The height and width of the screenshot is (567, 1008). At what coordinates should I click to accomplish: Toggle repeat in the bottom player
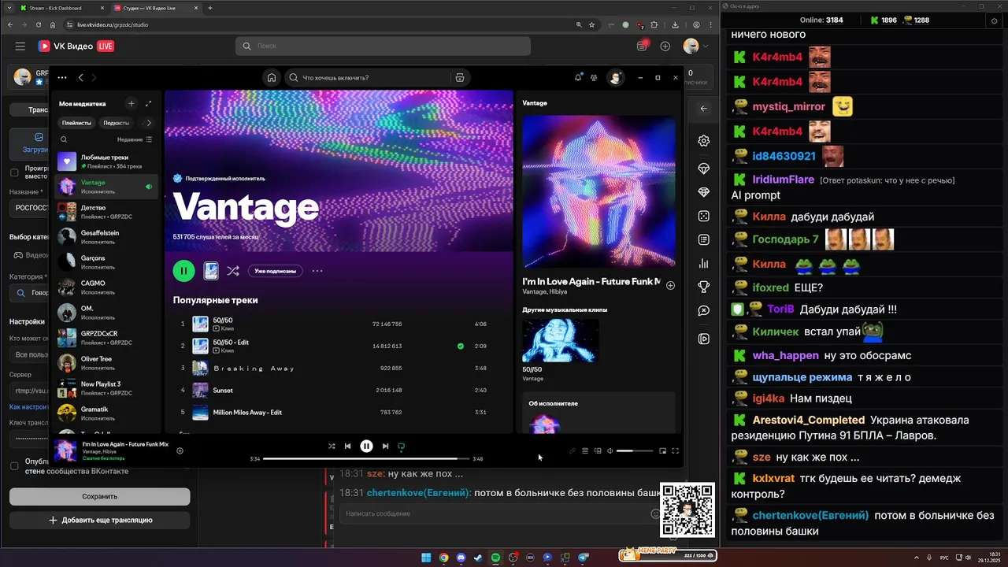pyautogui.click(x=401, y=447)
